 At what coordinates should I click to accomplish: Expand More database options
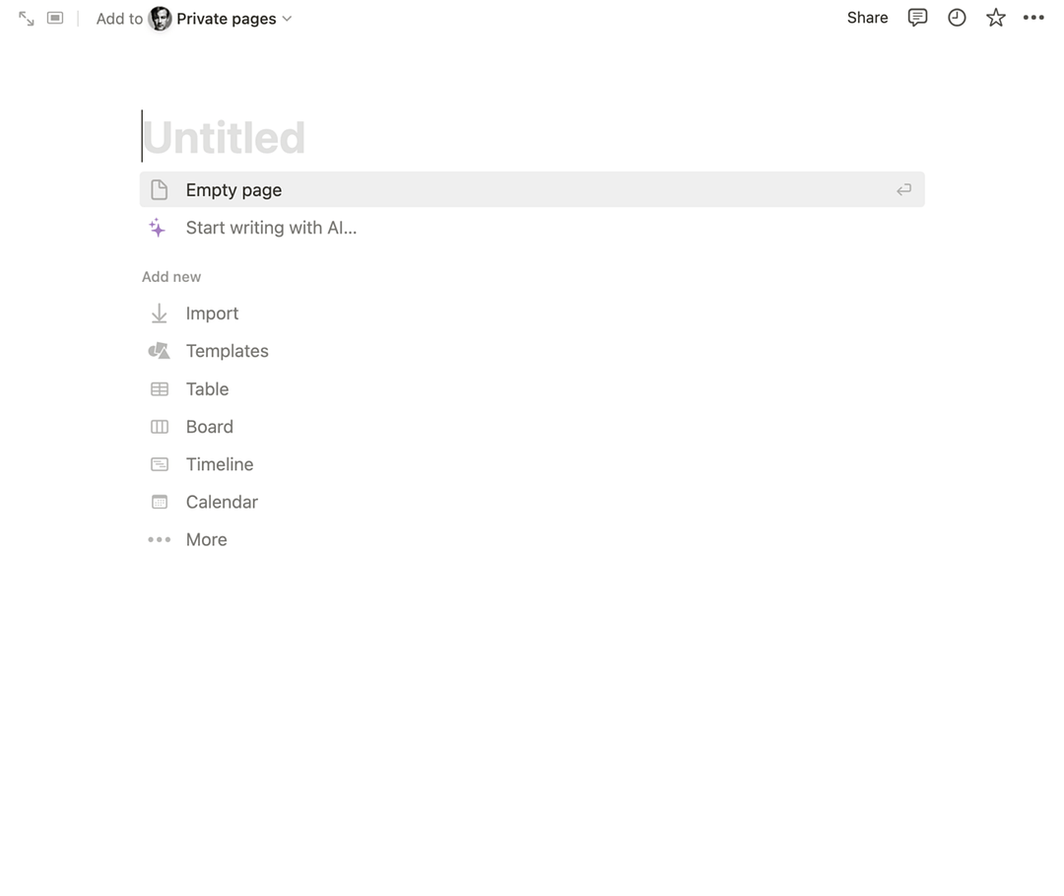pos(206,540)
